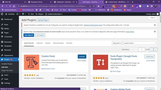Click the Custom Fonts plugin thumbnail
Image resolution: width=161 pixels, height=90 pixels.
(32, 62)
